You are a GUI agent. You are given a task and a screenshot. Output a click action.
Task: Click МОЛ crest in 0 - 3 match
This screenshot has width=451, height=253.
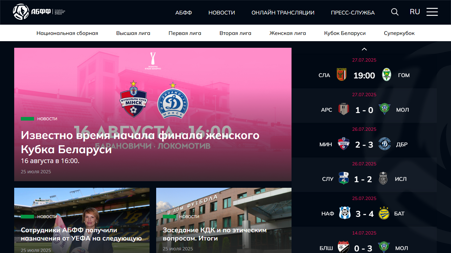coord(384,247)
